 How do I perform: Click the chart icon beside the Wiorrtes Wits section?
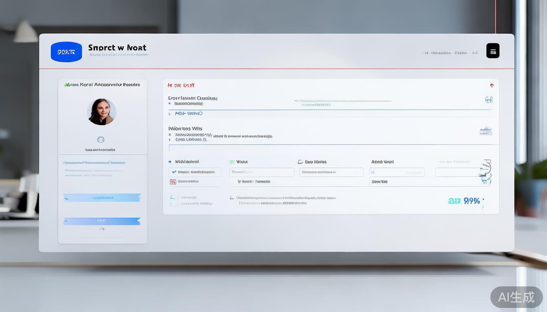486,131
